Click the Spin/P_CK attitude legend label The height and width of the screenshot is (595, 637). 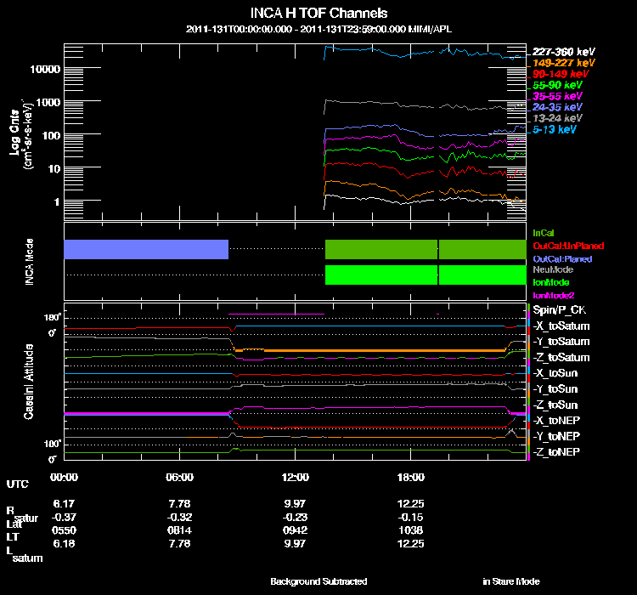[561, 310]
